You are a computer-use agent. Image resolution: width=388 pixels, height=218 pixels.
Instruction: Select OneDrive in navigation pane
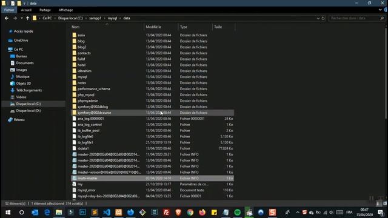(21, 41)
